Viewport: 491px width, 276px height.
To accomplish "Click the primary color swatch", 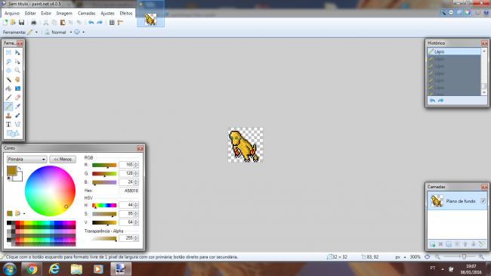I will 11,171.
